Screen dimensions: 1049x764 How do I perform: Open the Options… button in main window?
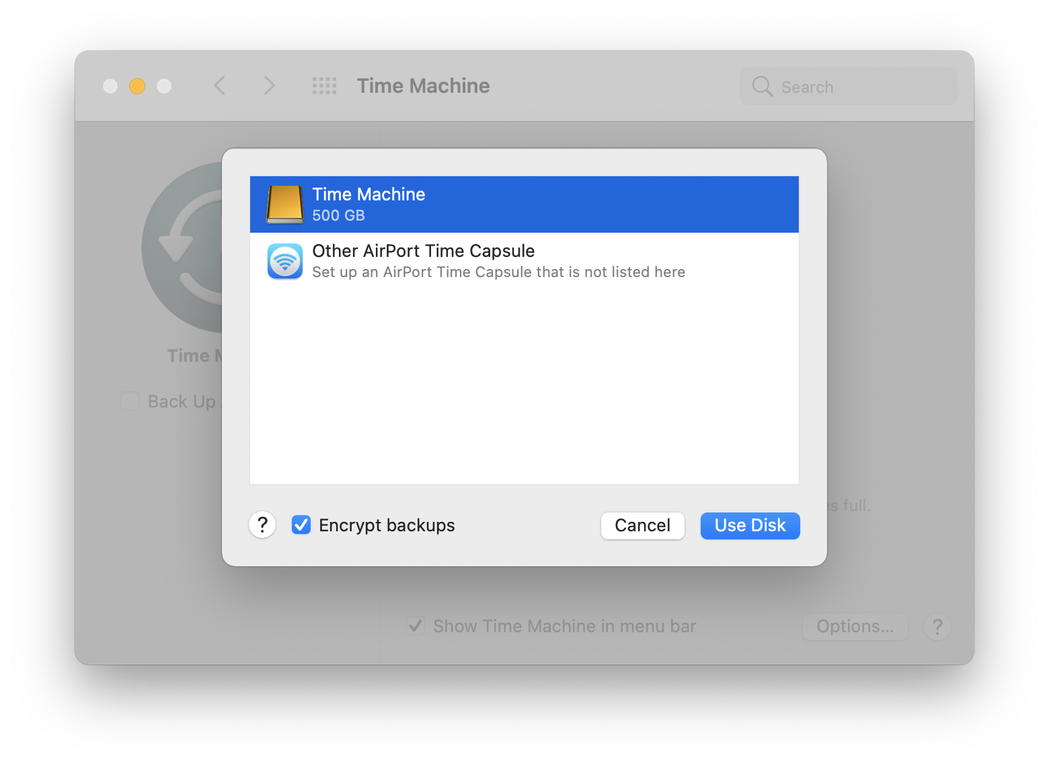click(855, 626)
